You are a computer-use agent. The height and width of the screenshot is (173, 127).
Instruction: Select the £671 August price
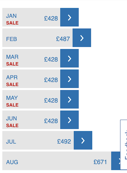pos(100,162)
